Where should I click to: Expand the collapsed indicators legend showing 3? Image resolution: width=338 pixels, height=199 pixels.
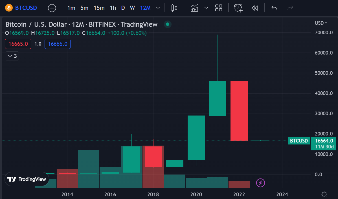[12, 56]
